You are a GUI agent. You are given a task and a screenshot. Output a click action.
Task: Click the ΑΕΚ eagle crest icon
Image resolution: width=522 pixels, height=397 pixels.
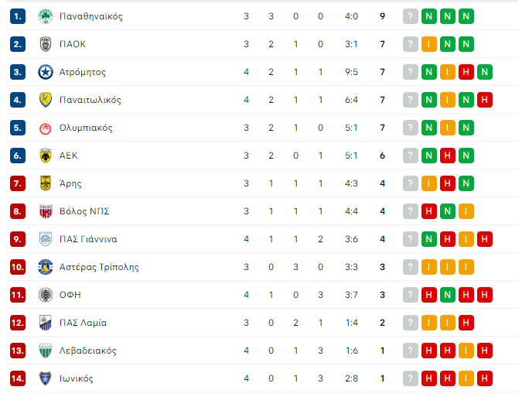tap(46, 156)
